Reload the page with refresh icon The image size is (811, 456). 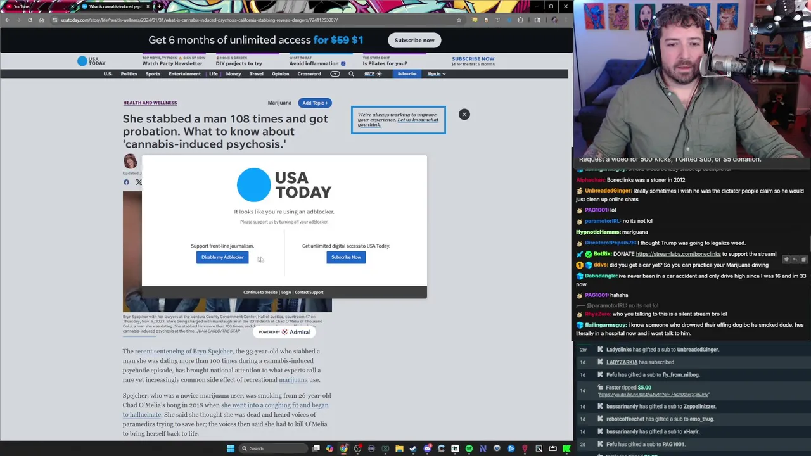point(30,20)
